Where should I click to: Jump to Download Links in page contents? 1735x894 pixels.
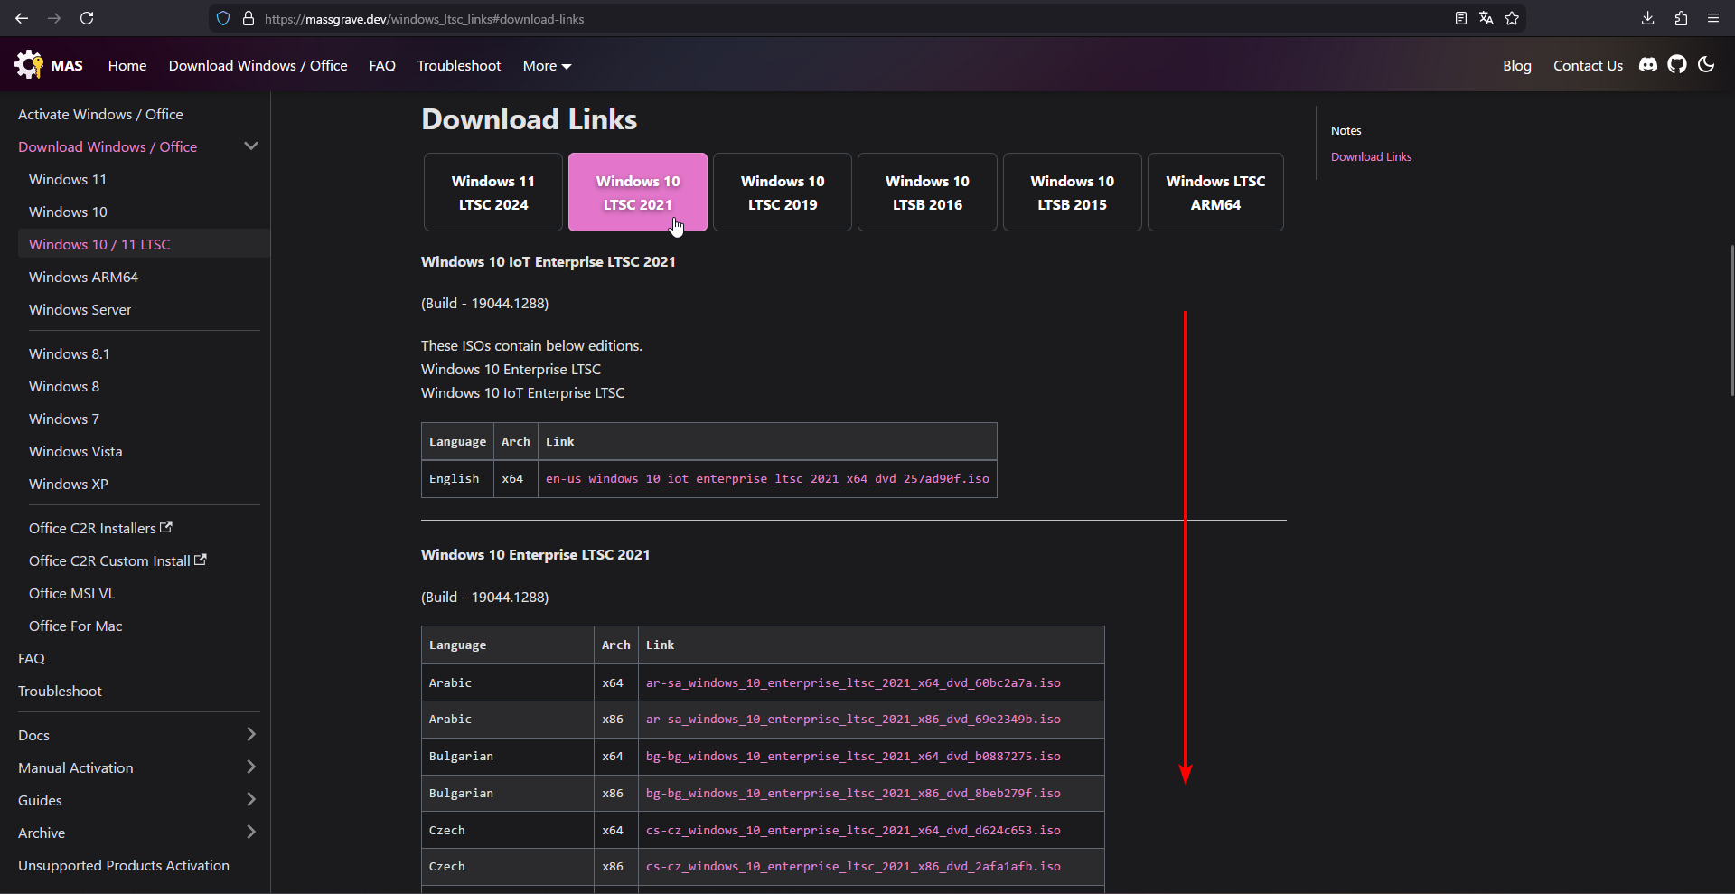tap(1371, 156)
